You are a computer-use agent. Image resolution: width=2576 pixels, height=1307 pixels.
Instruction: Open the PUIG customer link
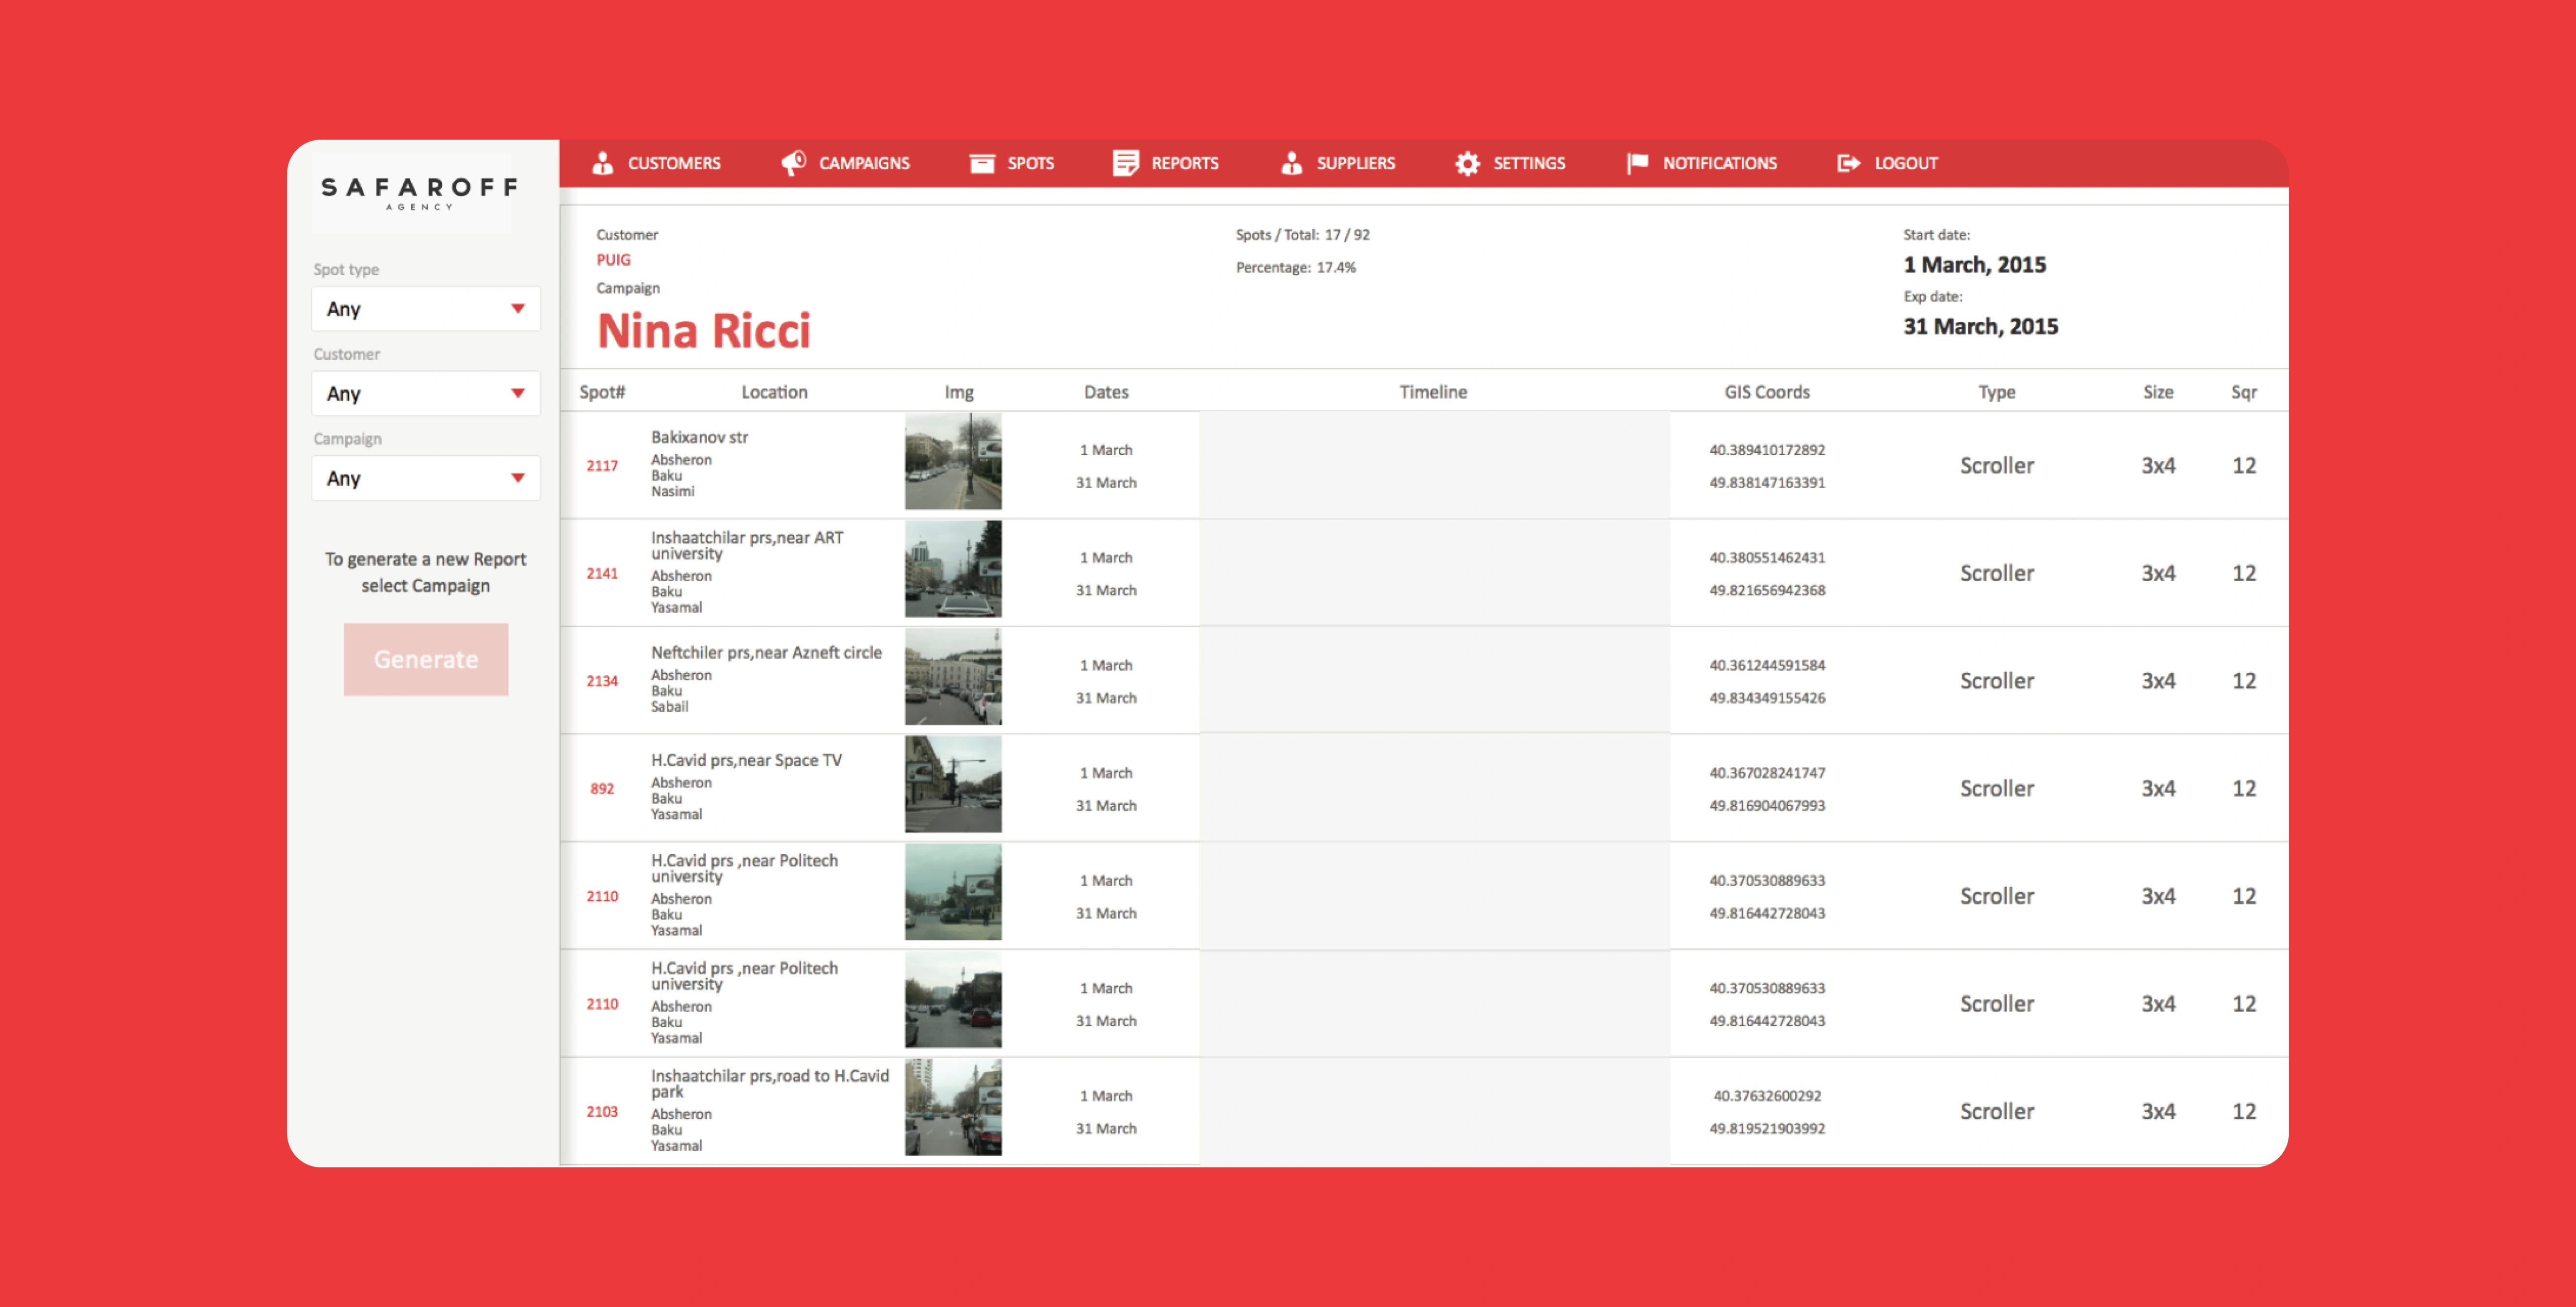(x=613, y=260)
